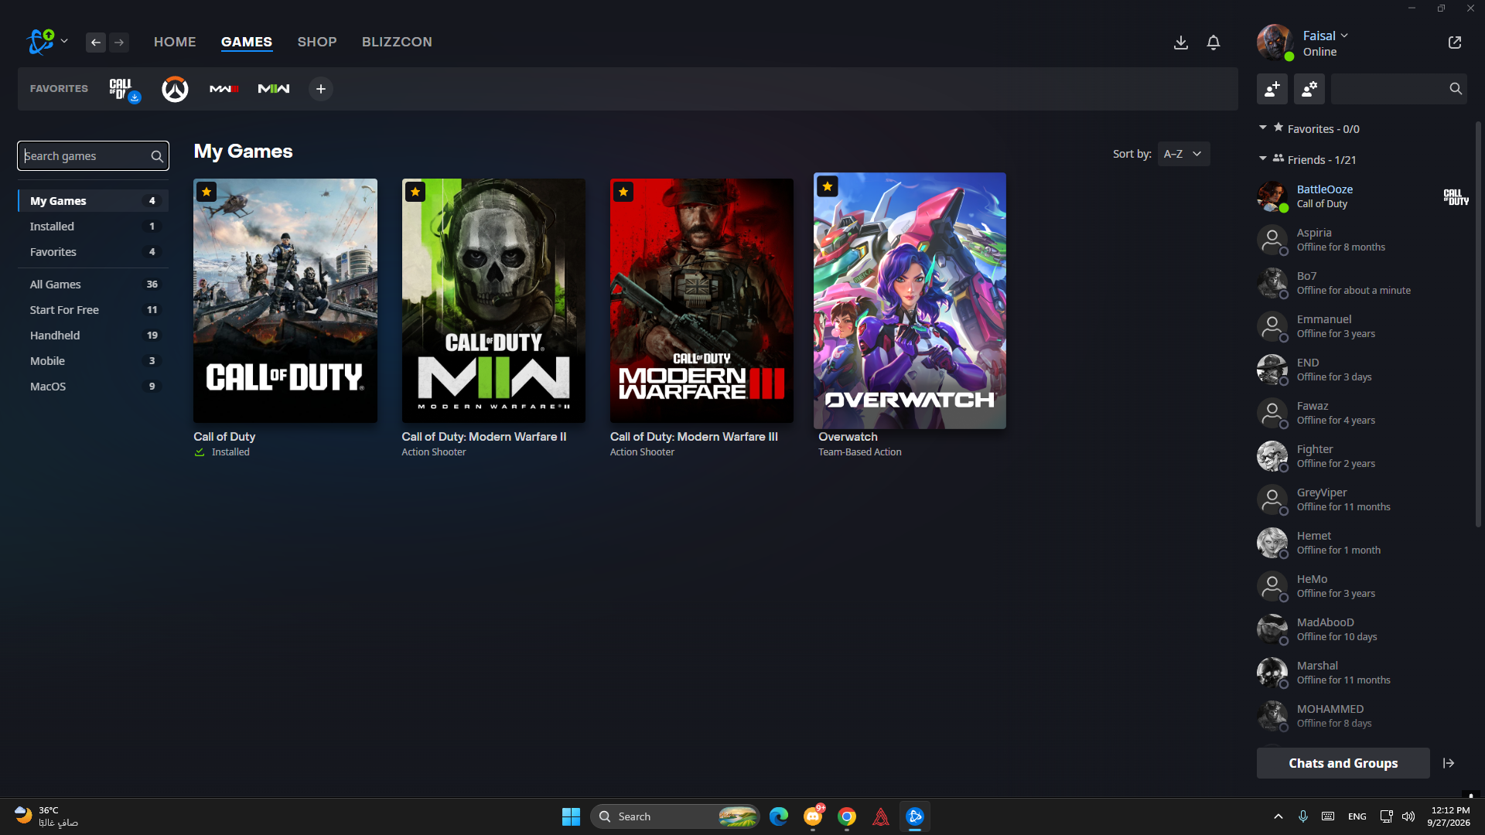Open the Battle.net logo menu
Screen dimensions: 1485x835
pos(40,42)
